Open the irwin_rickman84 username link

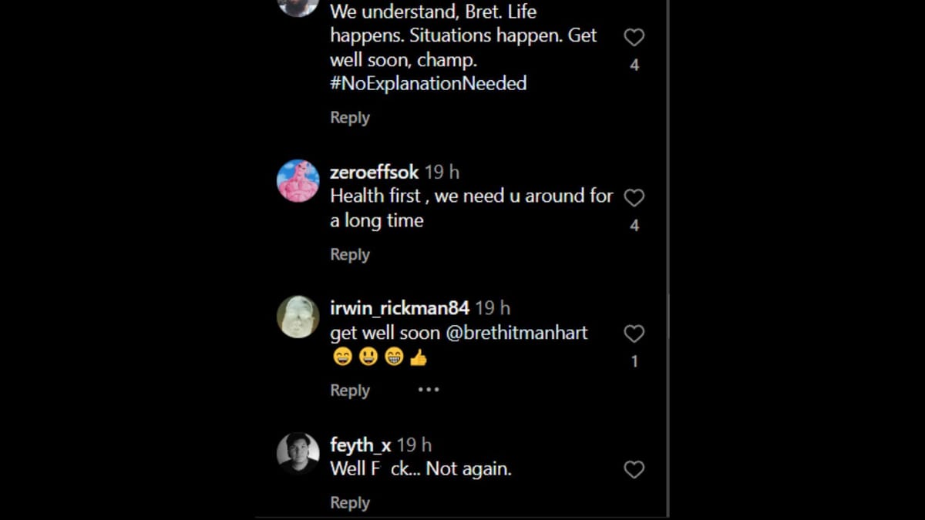[399, 308]
